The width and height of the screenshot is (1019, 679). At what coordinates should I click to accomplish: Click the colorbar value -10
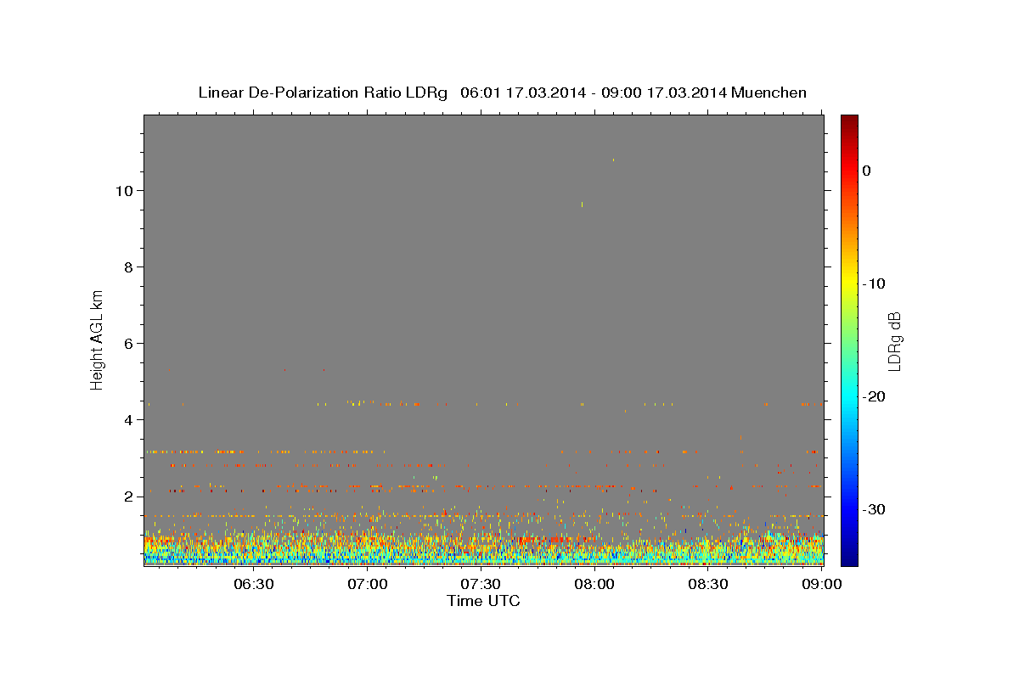click(874, 283)
